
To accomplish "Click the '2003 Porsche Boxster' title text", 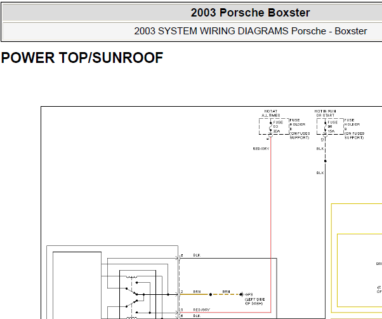I will pyautogui.click(x=250, y=13).
